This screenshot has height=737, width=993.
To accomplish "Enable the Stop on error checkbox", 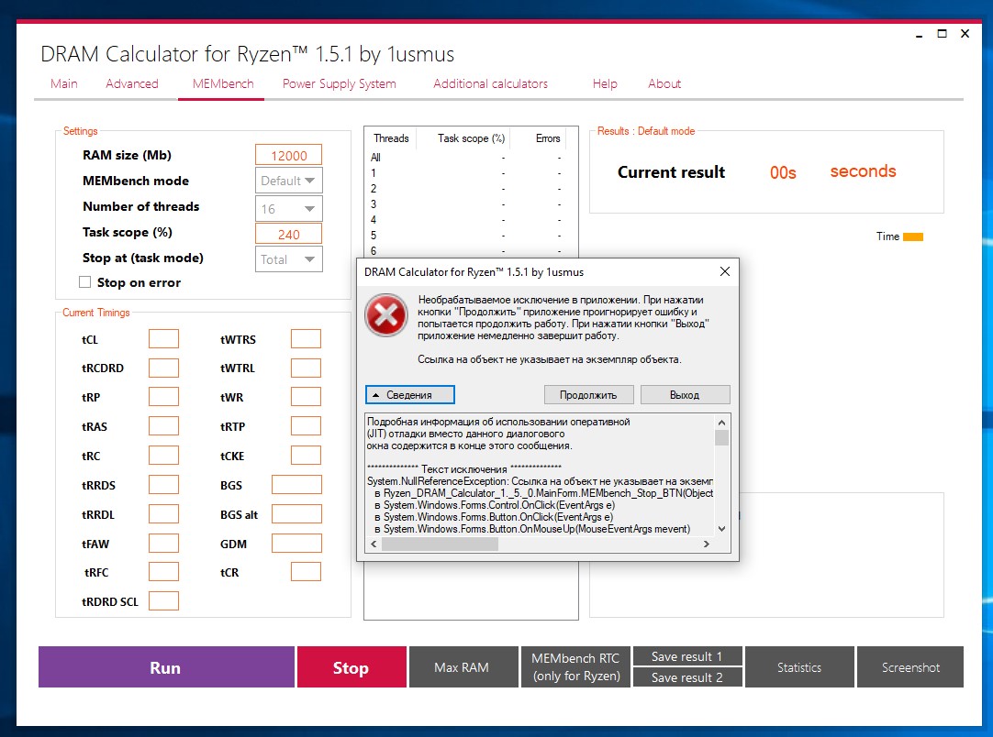I will tap(84, 282).
